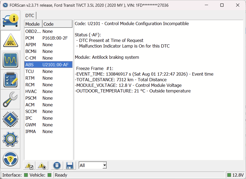Click the 12.8V status bar reading
246x179 pixels.
[x=238, y=175]
